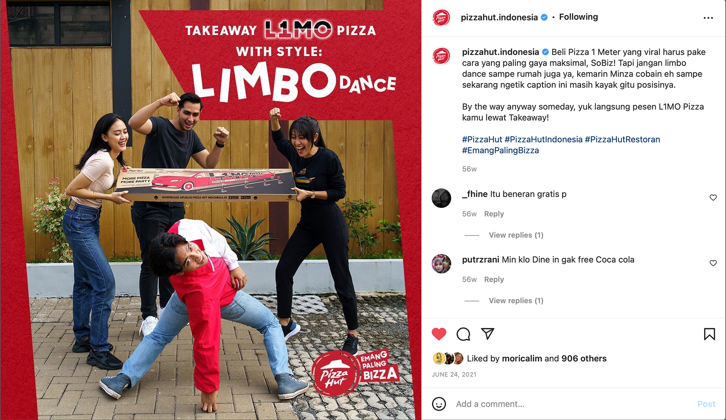Image resolution: width=726 pixels, height=420 pixels.
Task: Open the #PizzaHutIndonesia hashtag link
Action: (543, 139)
